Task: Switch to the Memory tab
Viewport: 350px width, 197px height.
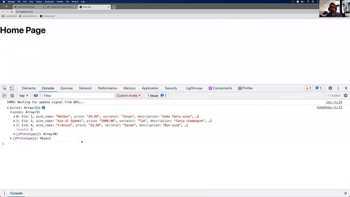Action: click(130, 88)
